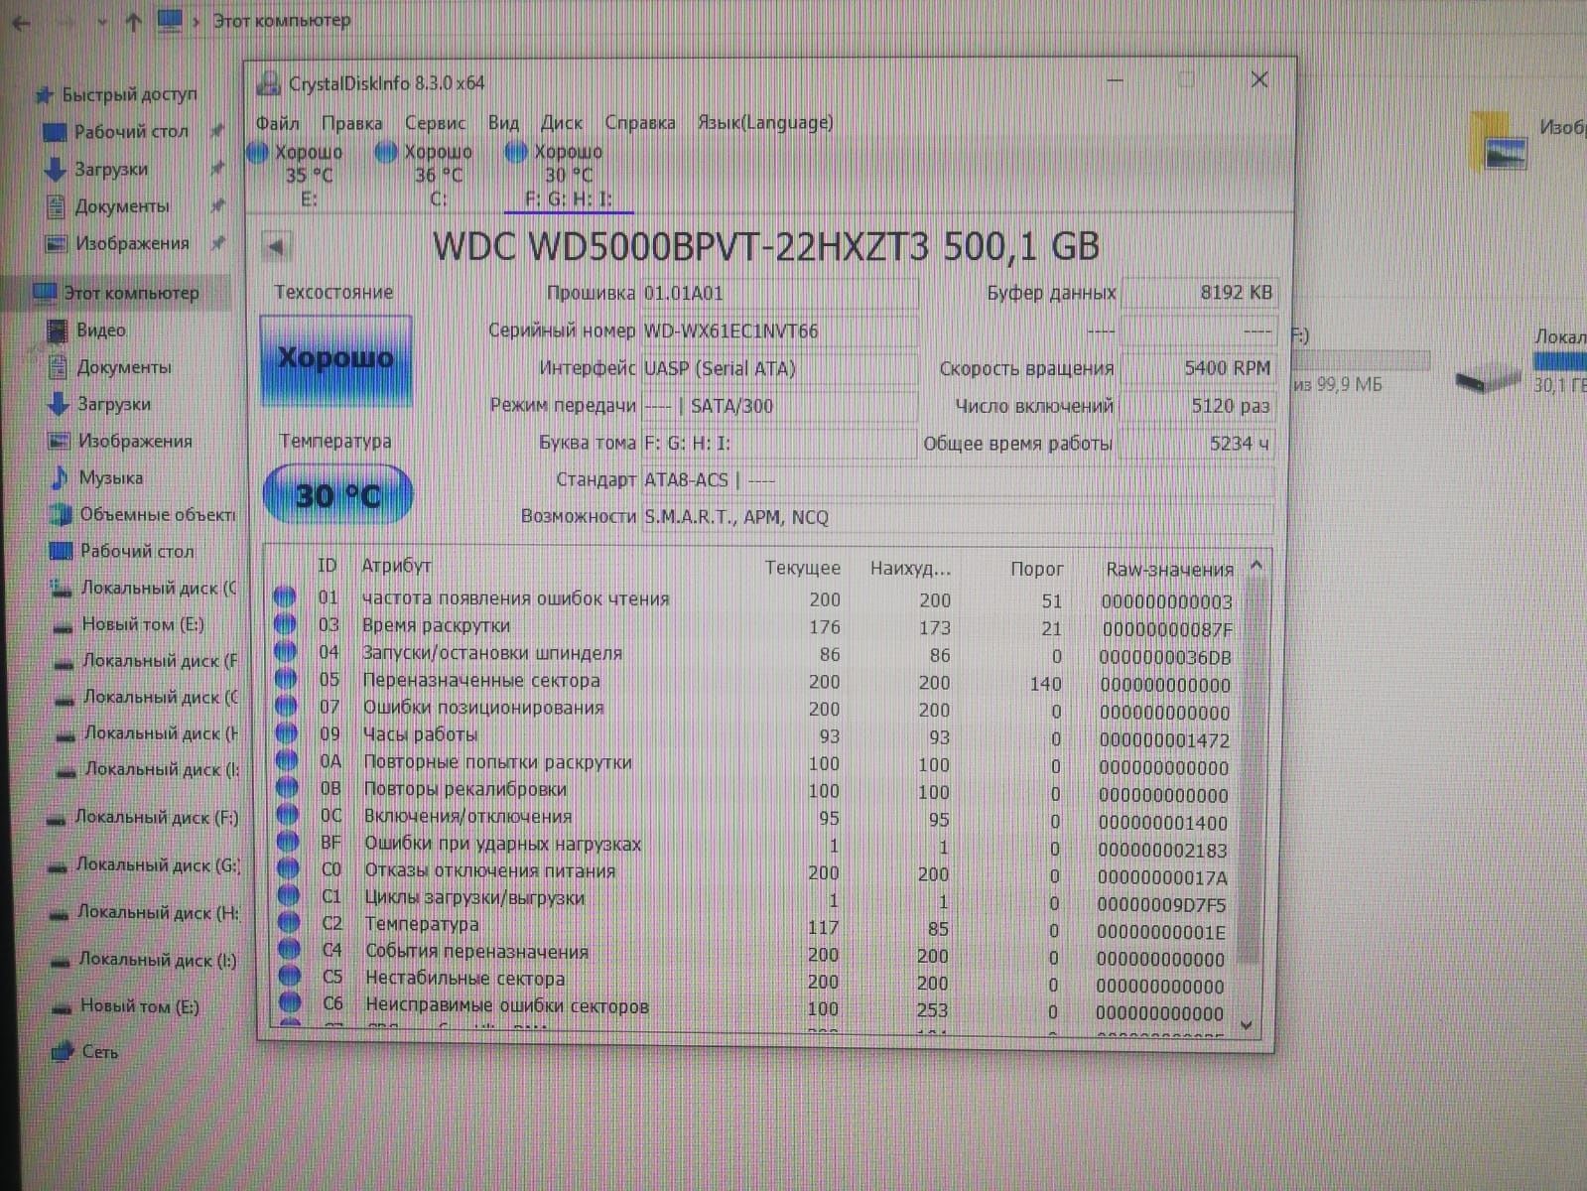Click the Raw-значения column header
The width and height of the screenshot is (1587, 1191).
1169,570
